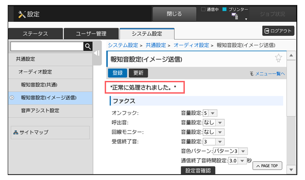Click the 更新 button

(x=138, y=73)
